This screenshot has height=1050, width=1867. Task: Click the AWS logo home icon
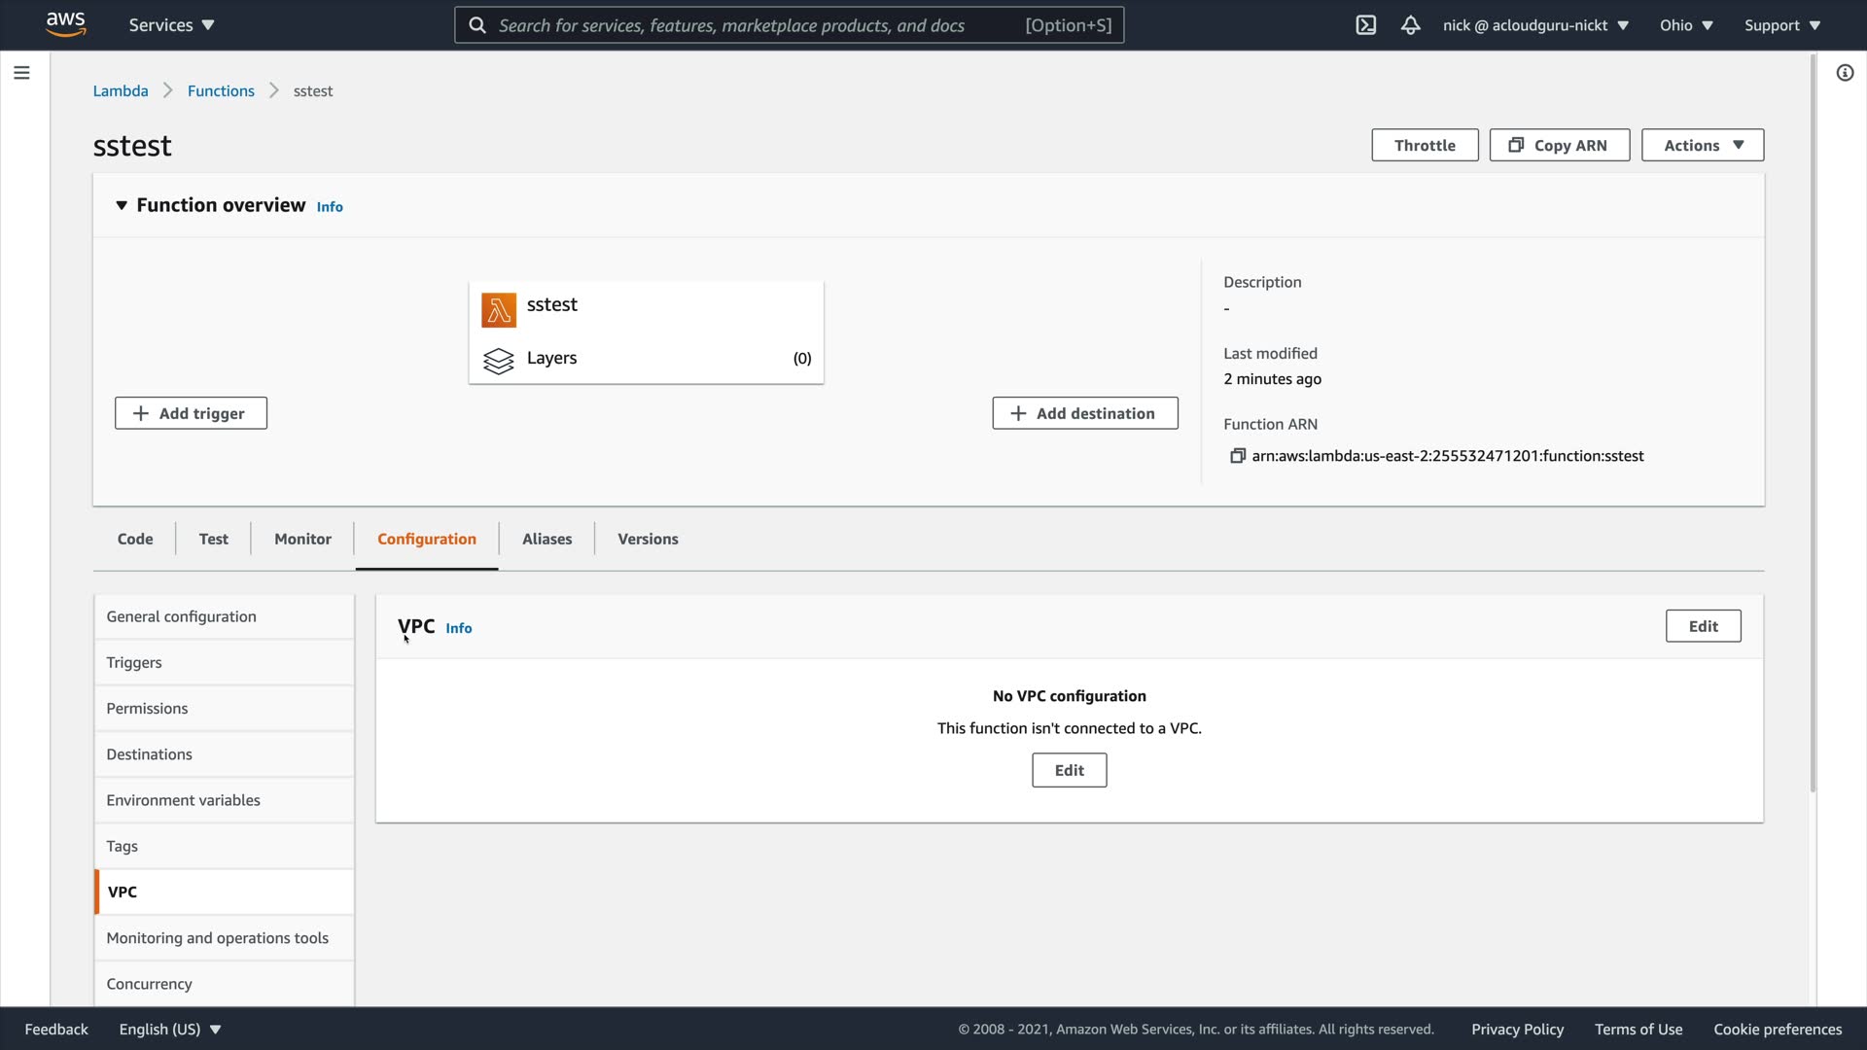[x=65, y=24]
